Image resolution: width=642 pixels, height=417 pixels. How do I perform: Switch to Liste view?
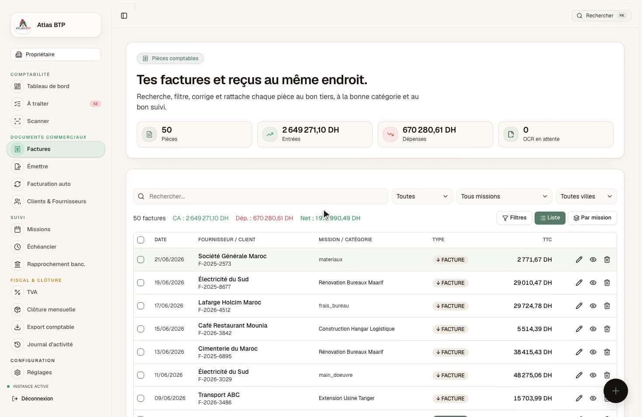550,218
